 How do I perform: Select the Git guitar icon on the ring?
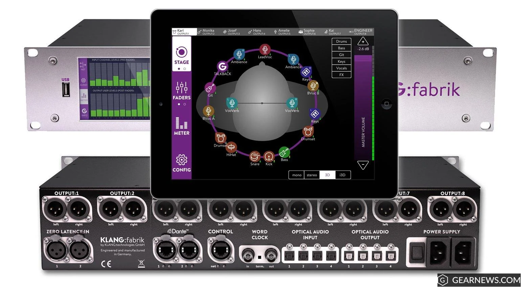(210, 88)
